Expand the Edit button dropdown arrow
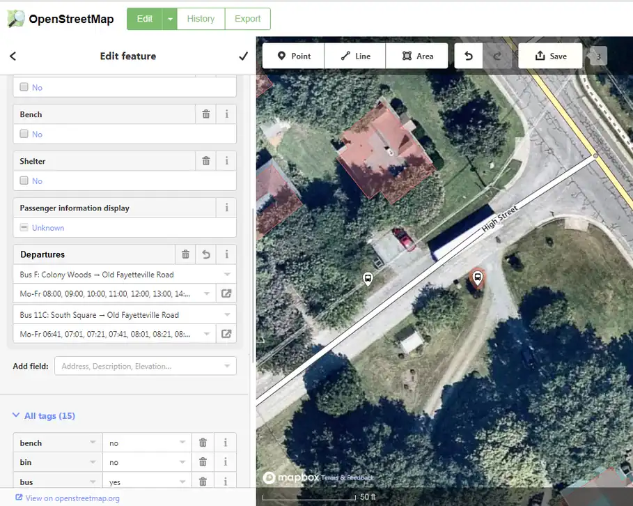Image resolution: width=633 pixels, height=506 pixels. coord(170,20)
